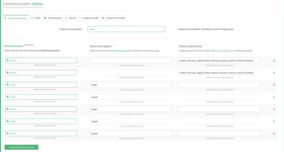The height and width of the screenshot is (152, 284).
Task: Click the Słowa wykluczone column heading
Action: pos(190,46)
